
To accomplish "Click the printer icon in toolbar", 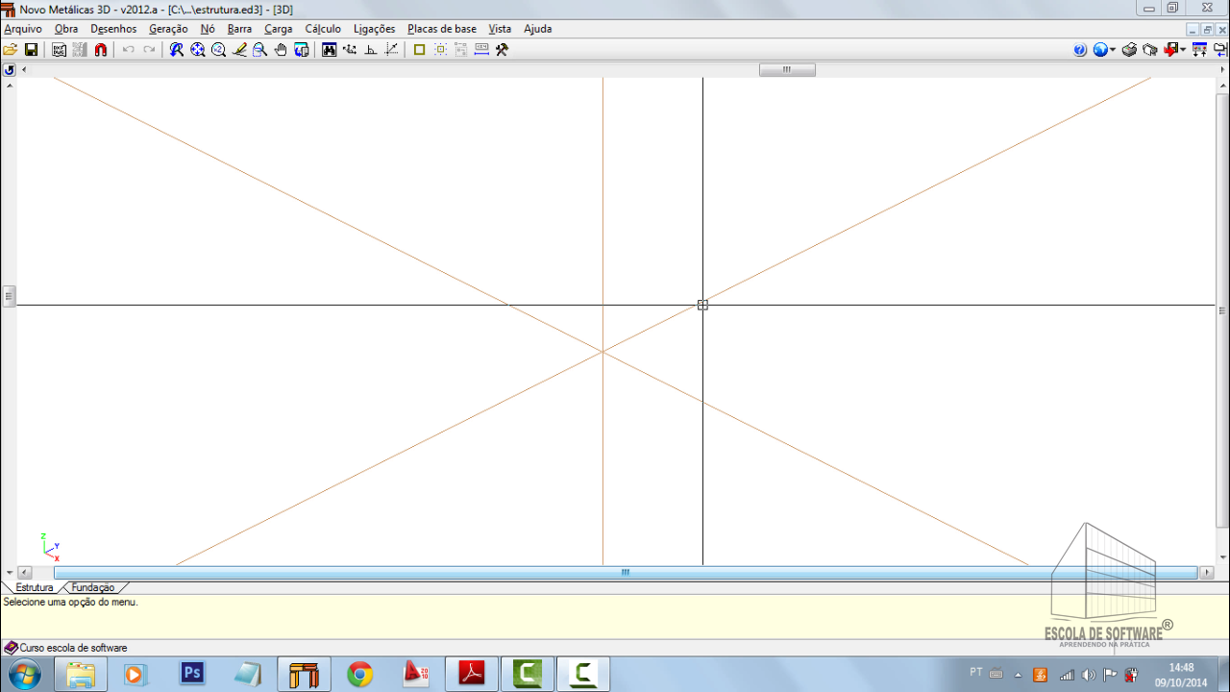I will (x=1130, y=50).
